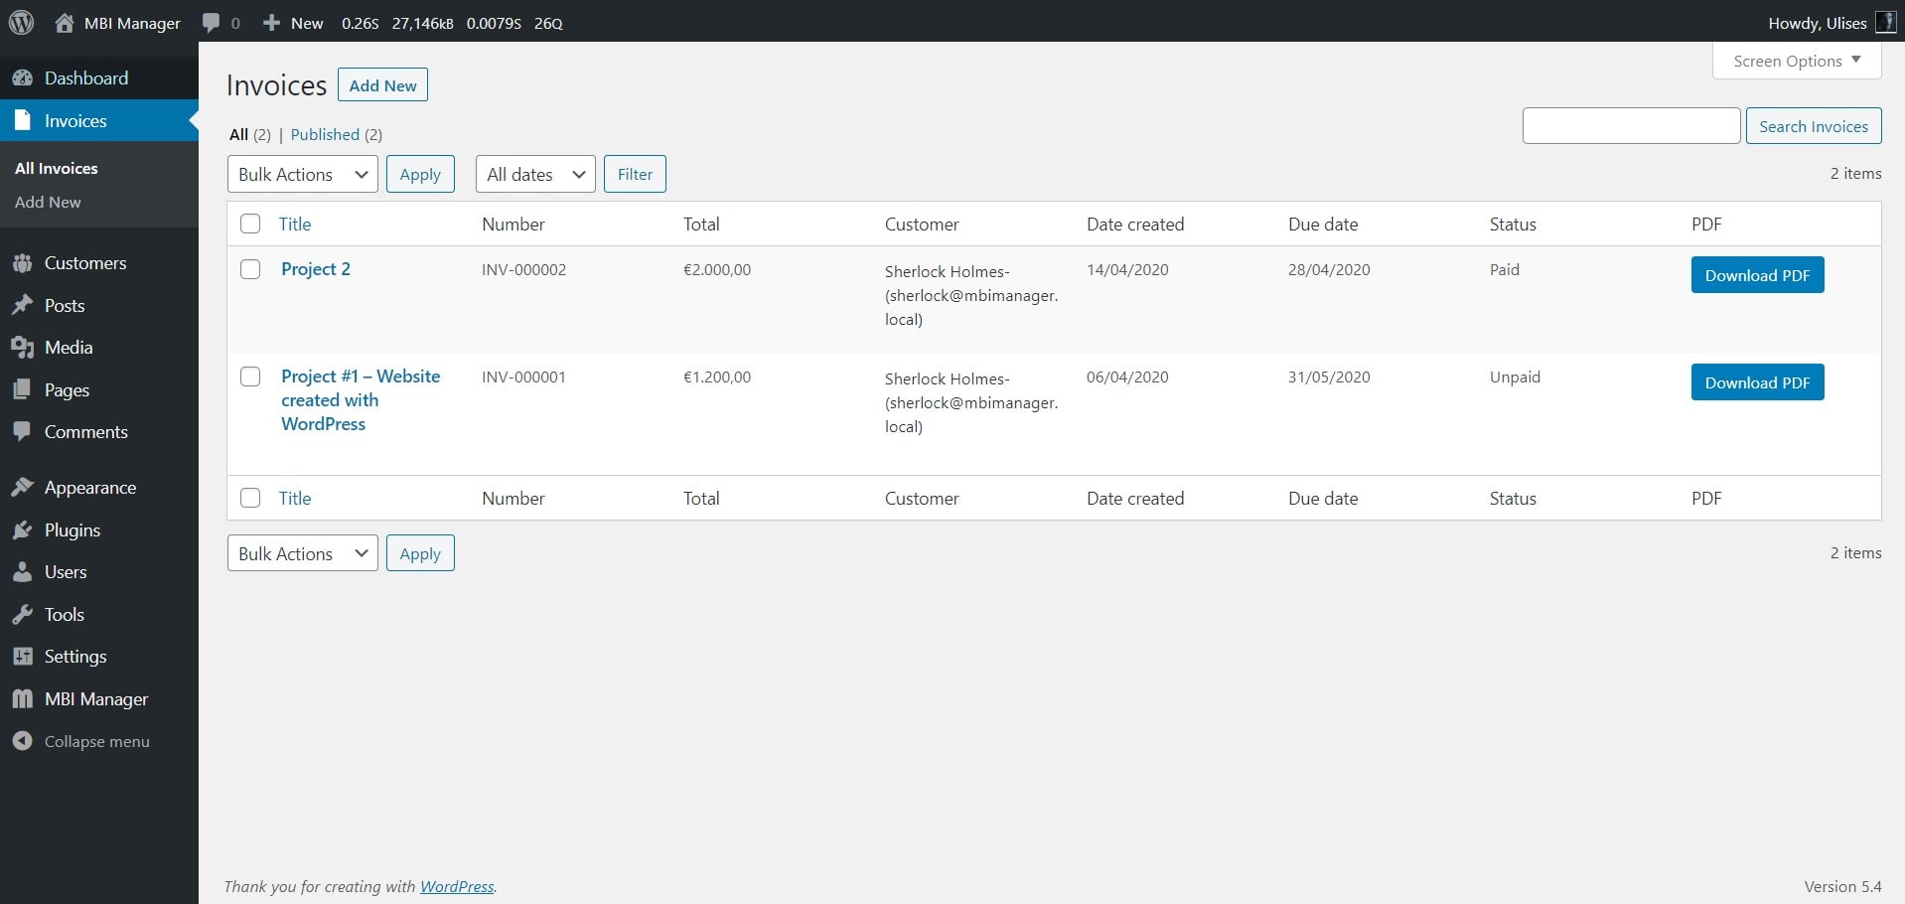This screenshot has width=1905, height=904.
Task: Tick the checkbox for Project #1 invoice
Action: (250, 377)
